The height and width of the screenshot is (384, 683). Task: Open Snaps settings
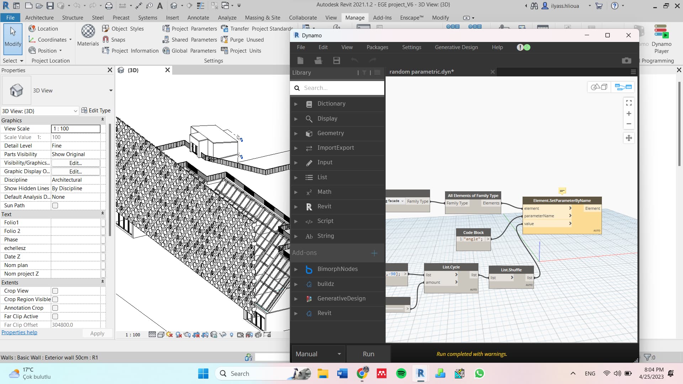pyautogui.click(x=114, y=39)
